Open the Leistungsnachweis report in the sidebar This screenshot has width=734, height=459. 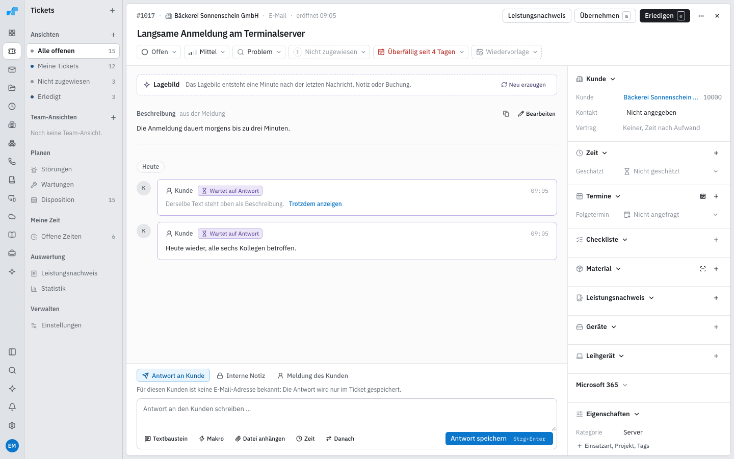(x=73, y=273)
